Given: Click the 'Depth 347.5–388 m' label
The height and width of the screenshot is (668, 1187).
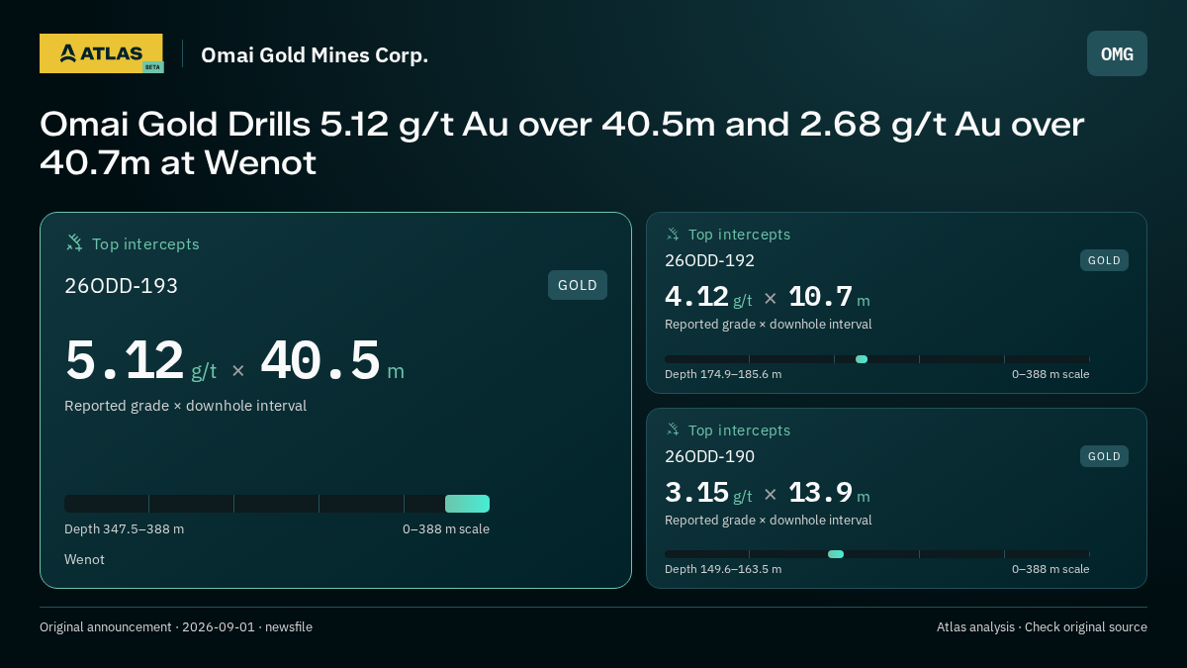Looking at the screenshot, I should click(124, 529).
